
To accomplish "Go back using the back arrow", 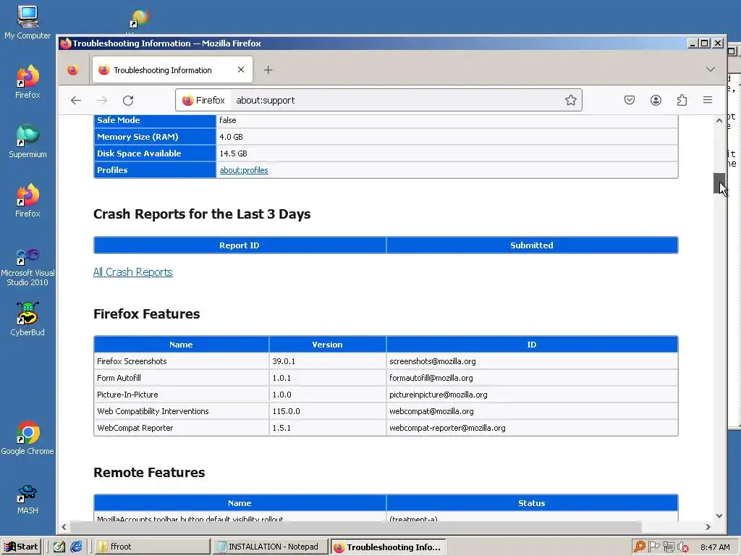I will [x=75, y=100].
